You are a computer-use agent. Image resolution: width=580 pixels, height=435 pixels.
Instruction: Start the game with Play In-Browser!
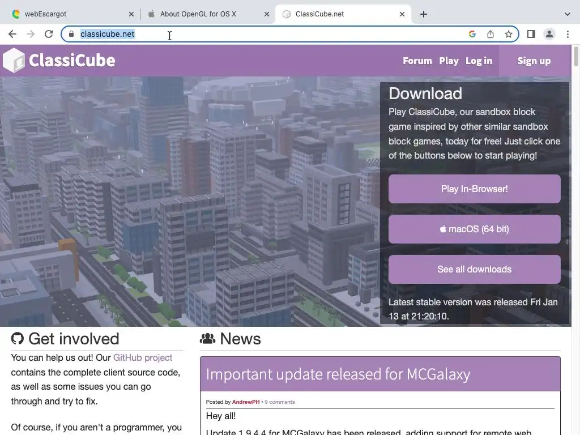[474, 189]
